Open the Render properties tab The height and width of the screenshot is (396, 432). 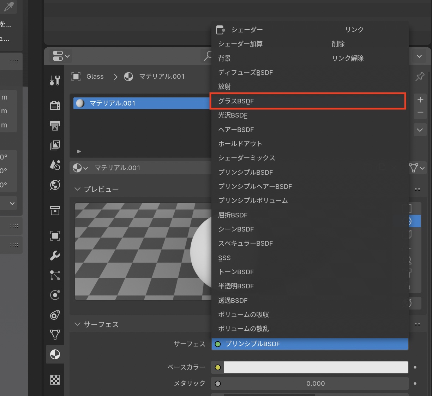pos(55,106)
